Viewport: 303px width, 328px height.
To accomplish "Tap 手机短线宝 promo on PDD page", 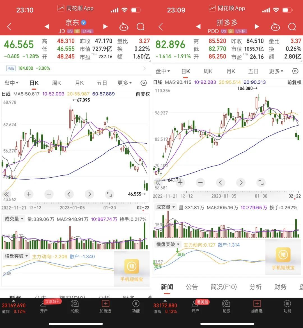I will tap(283, 259).
